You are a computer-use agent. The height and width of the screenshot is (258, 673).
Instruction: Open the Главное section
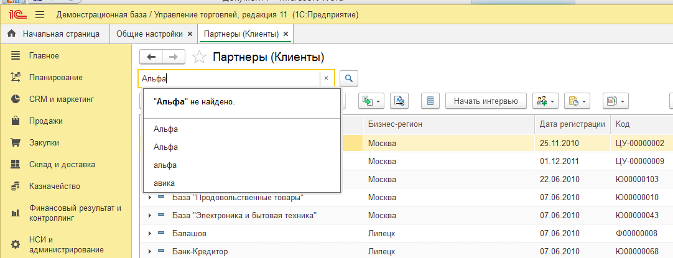[x=44, y=55]
